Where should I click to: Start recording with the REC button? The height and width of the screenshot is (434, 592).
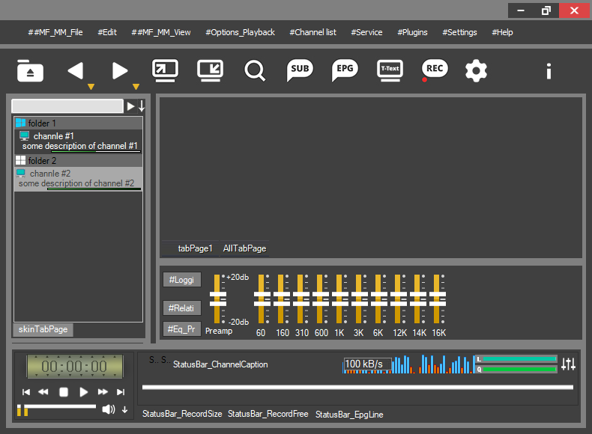point(434,70)
